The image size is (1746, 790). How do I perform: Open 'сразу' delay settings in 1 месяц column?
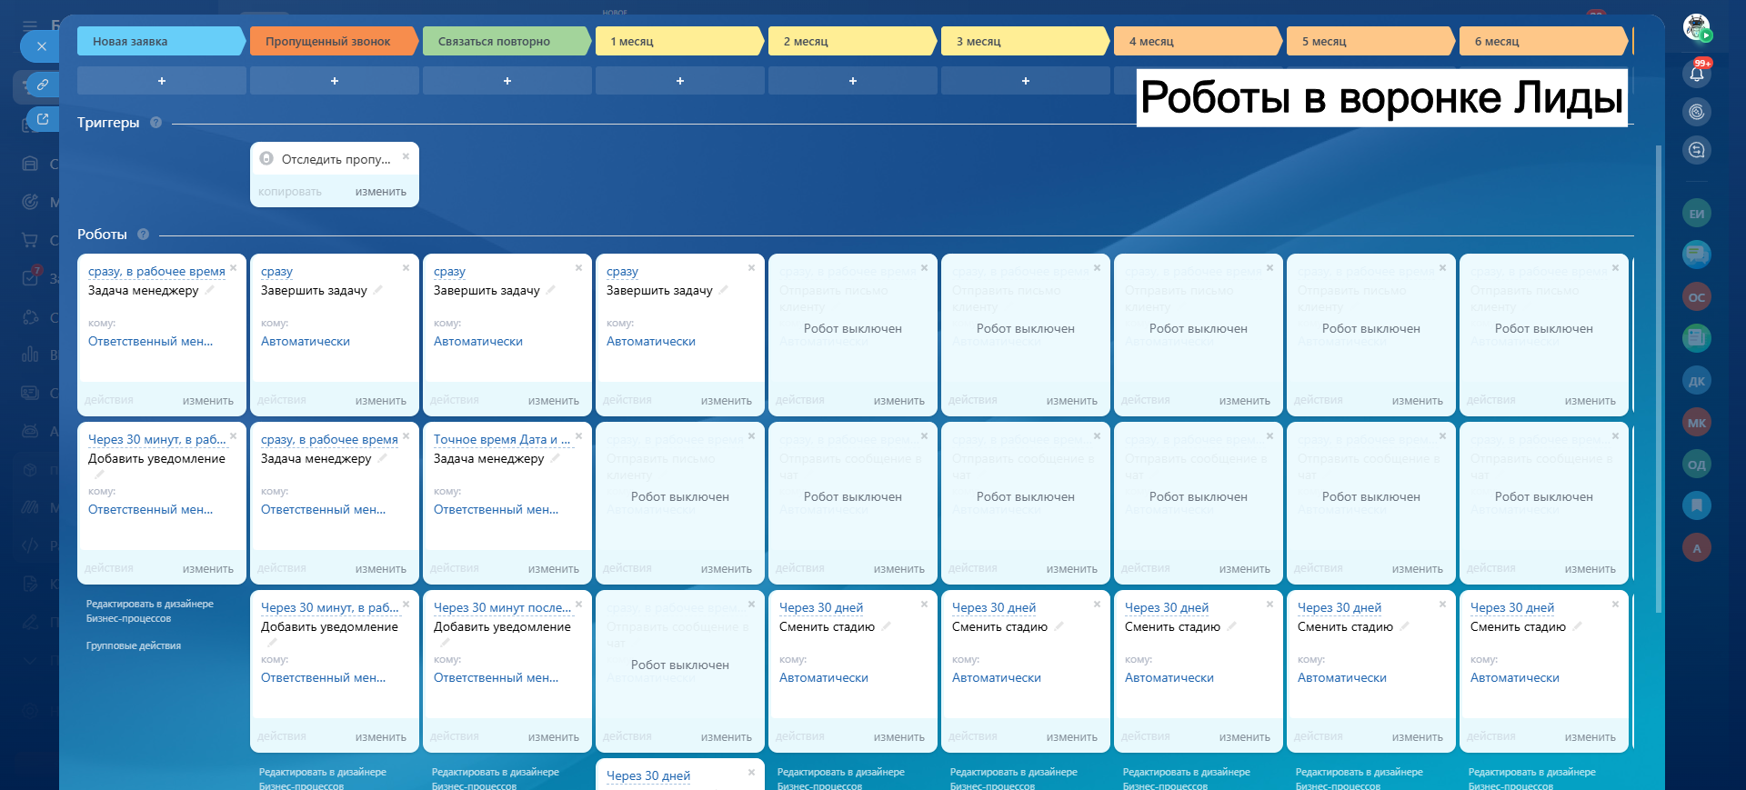[622, 272]
